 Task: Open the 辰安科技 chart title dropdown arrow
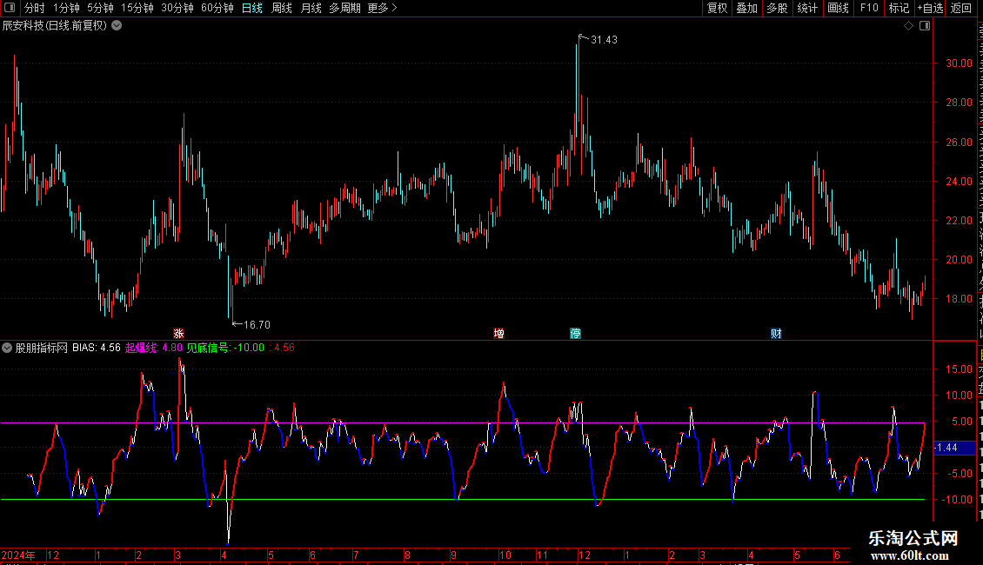117,26
